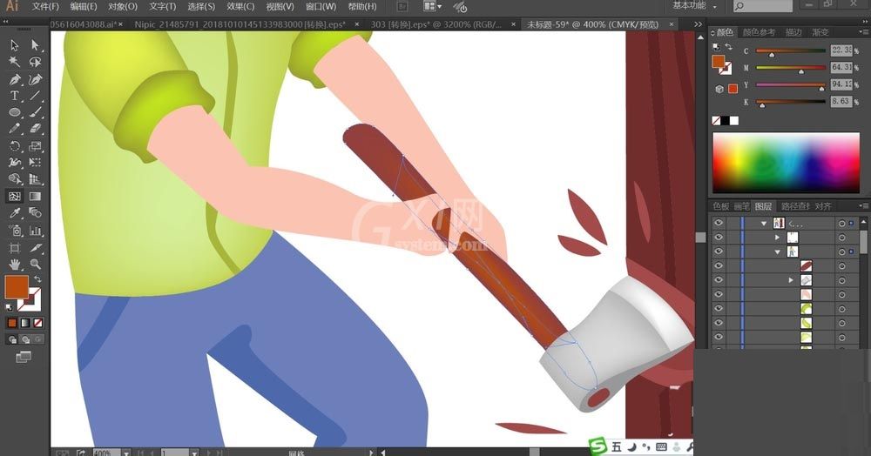Select the Scale tool
This screenshot has height=456, width=871.
35,146
